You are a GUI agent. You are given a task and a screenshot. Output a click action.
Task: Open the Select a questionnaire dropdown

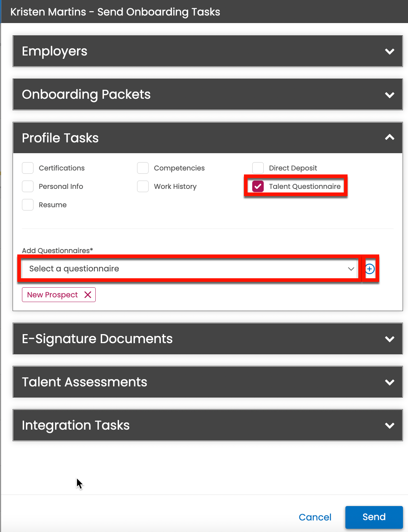coord(190,269)
